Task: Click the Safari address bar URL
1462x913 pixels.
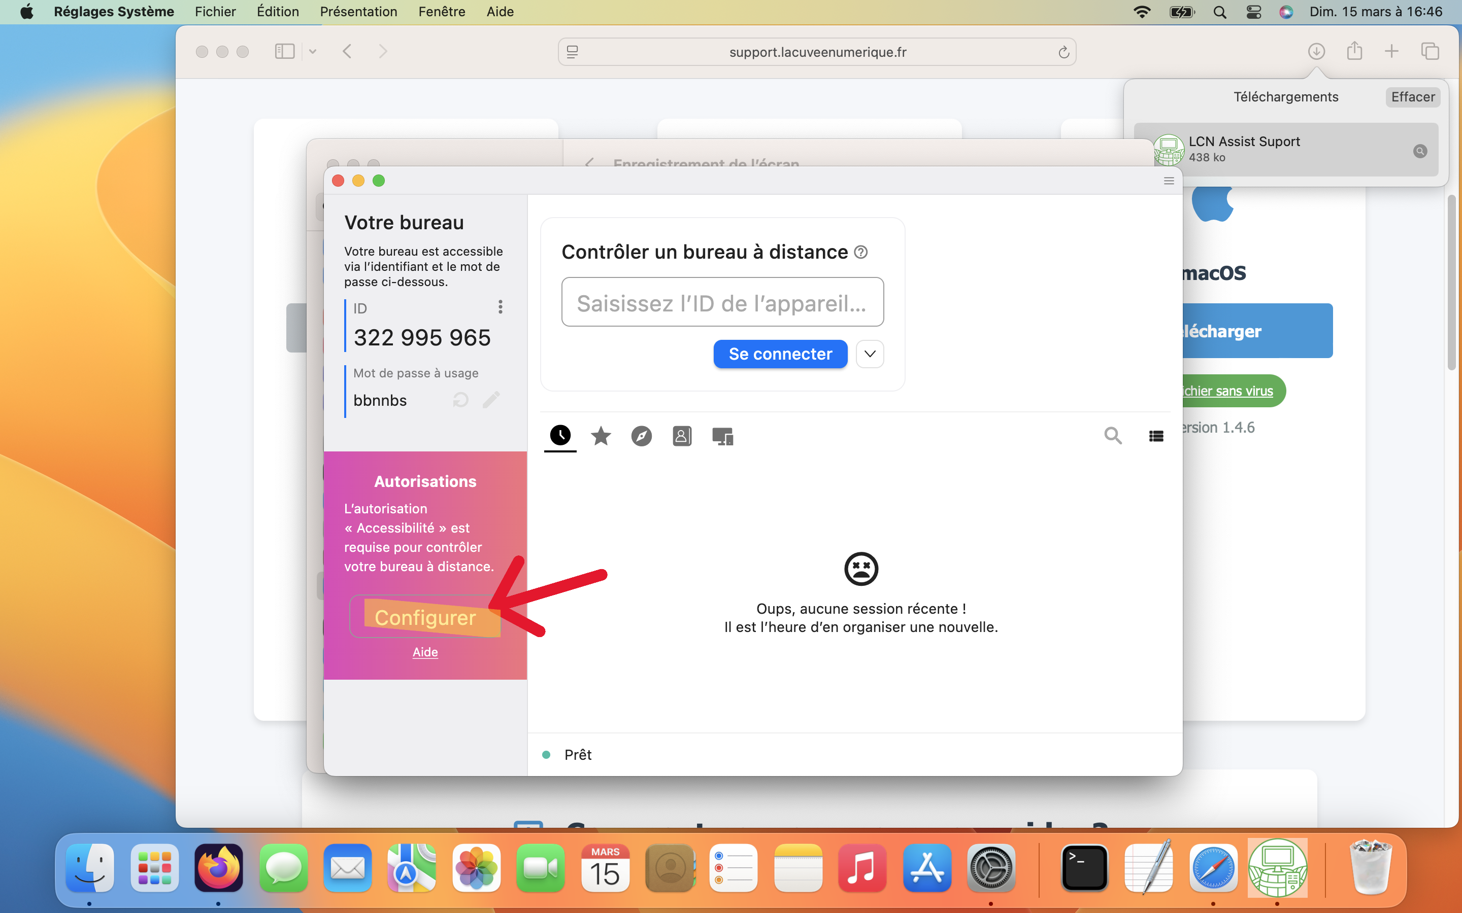Action: coord(817,52)
